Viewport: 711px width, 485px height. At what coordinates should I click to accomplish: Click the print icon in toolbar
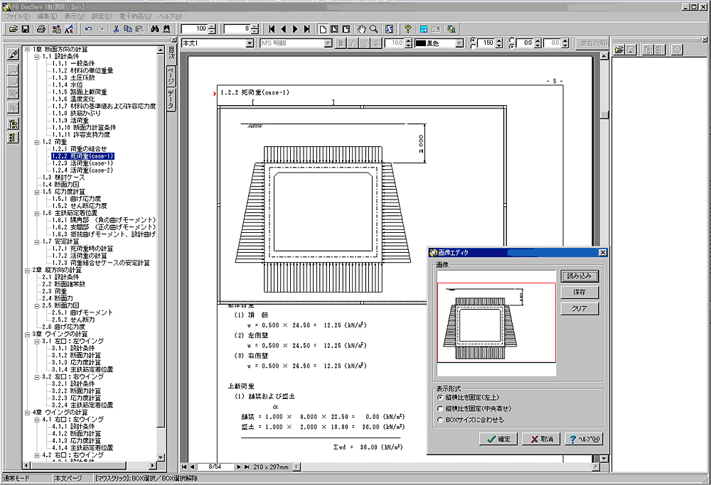(x=41, y=29)
